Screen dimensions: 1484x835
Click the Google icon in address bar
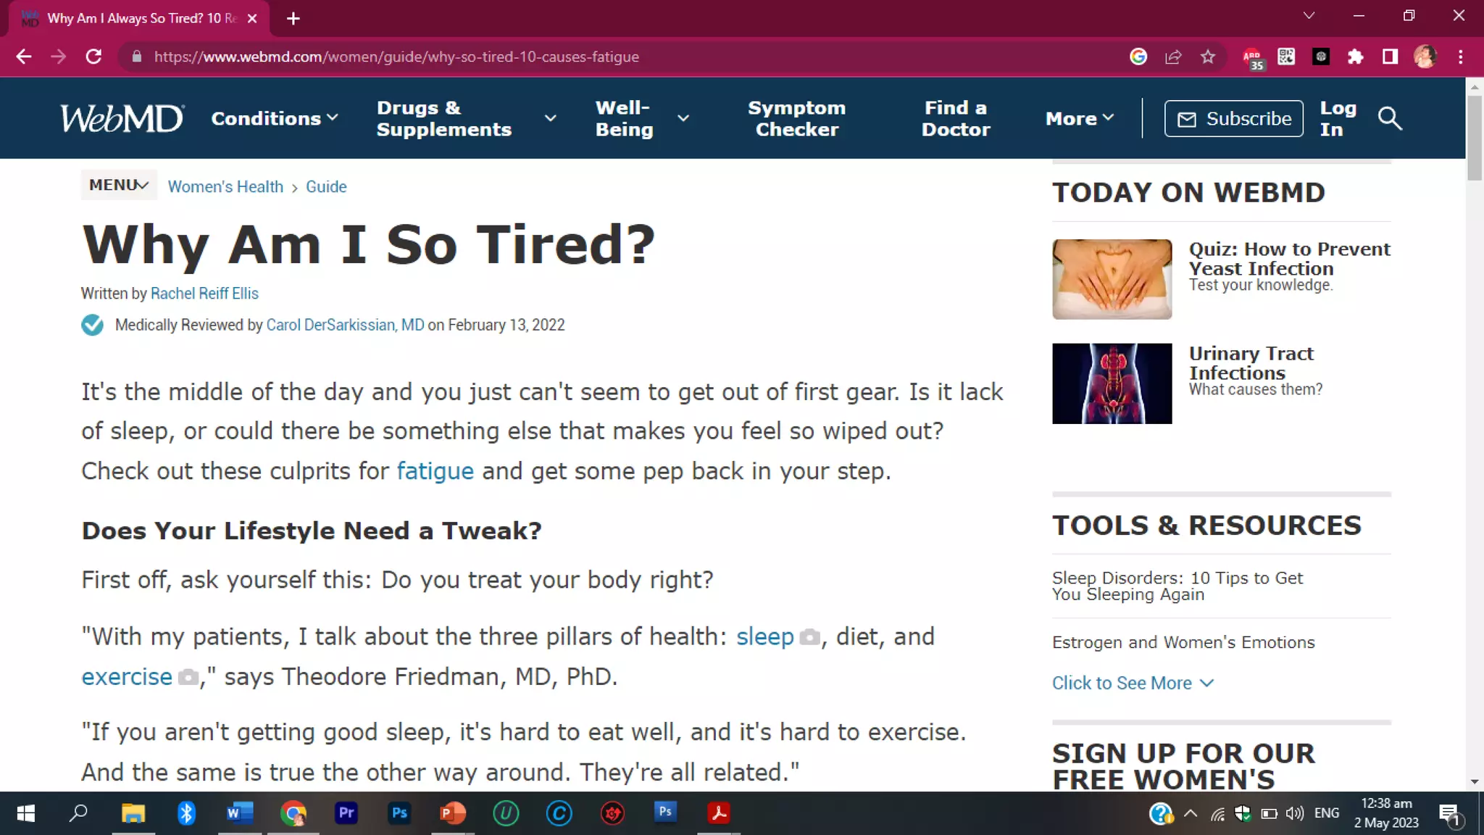point(1138,57)
